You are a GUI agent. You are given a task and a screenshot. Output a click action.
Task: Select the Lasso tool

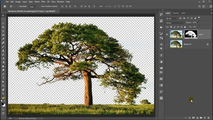(x=3, y=23)
